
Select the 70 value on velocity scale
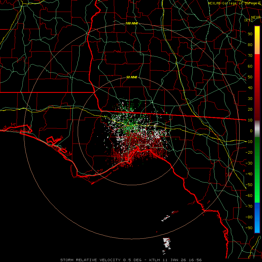250,56
